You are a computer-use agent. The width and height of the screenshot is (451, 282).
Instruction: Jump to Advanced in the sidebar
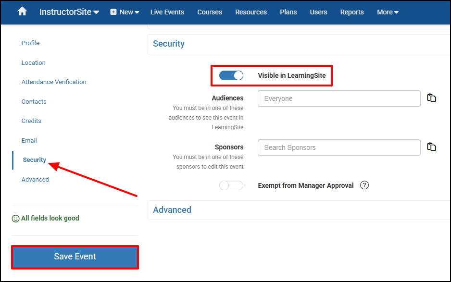pos(35,179)
